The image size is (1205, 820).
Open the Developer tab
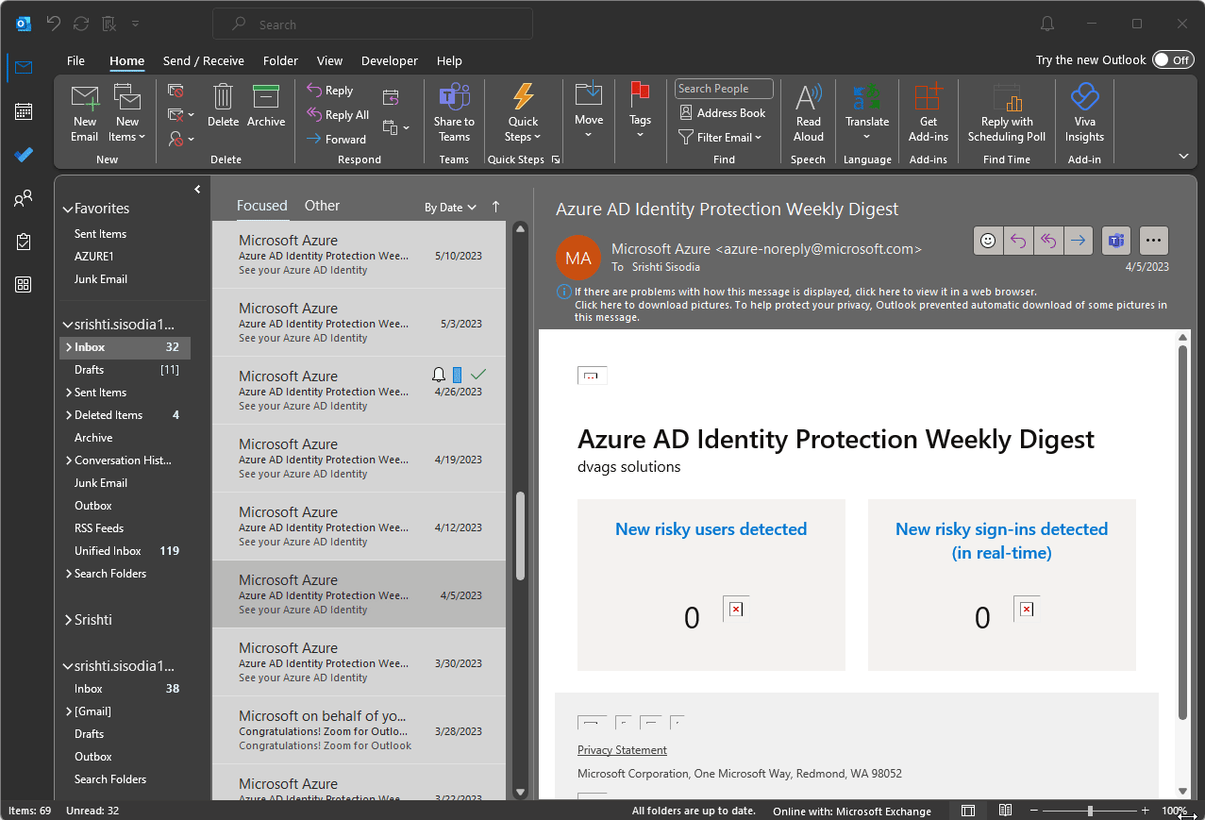390,60
